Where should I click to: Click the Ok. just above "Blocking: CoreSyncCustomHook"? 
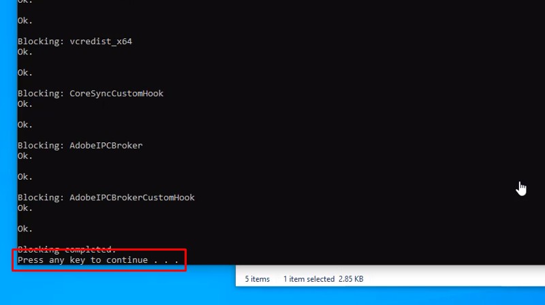(x=25, y=73)
